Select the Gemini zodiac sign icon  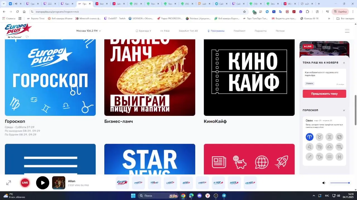click(329, 137)
